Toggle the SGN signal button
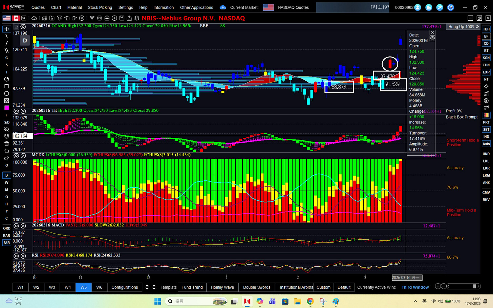Viewport: 493px width, 308px height. (486, 58)
